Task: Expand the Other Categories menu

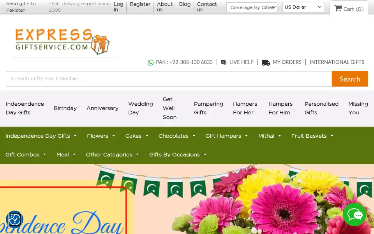Action: click(112, 154)
